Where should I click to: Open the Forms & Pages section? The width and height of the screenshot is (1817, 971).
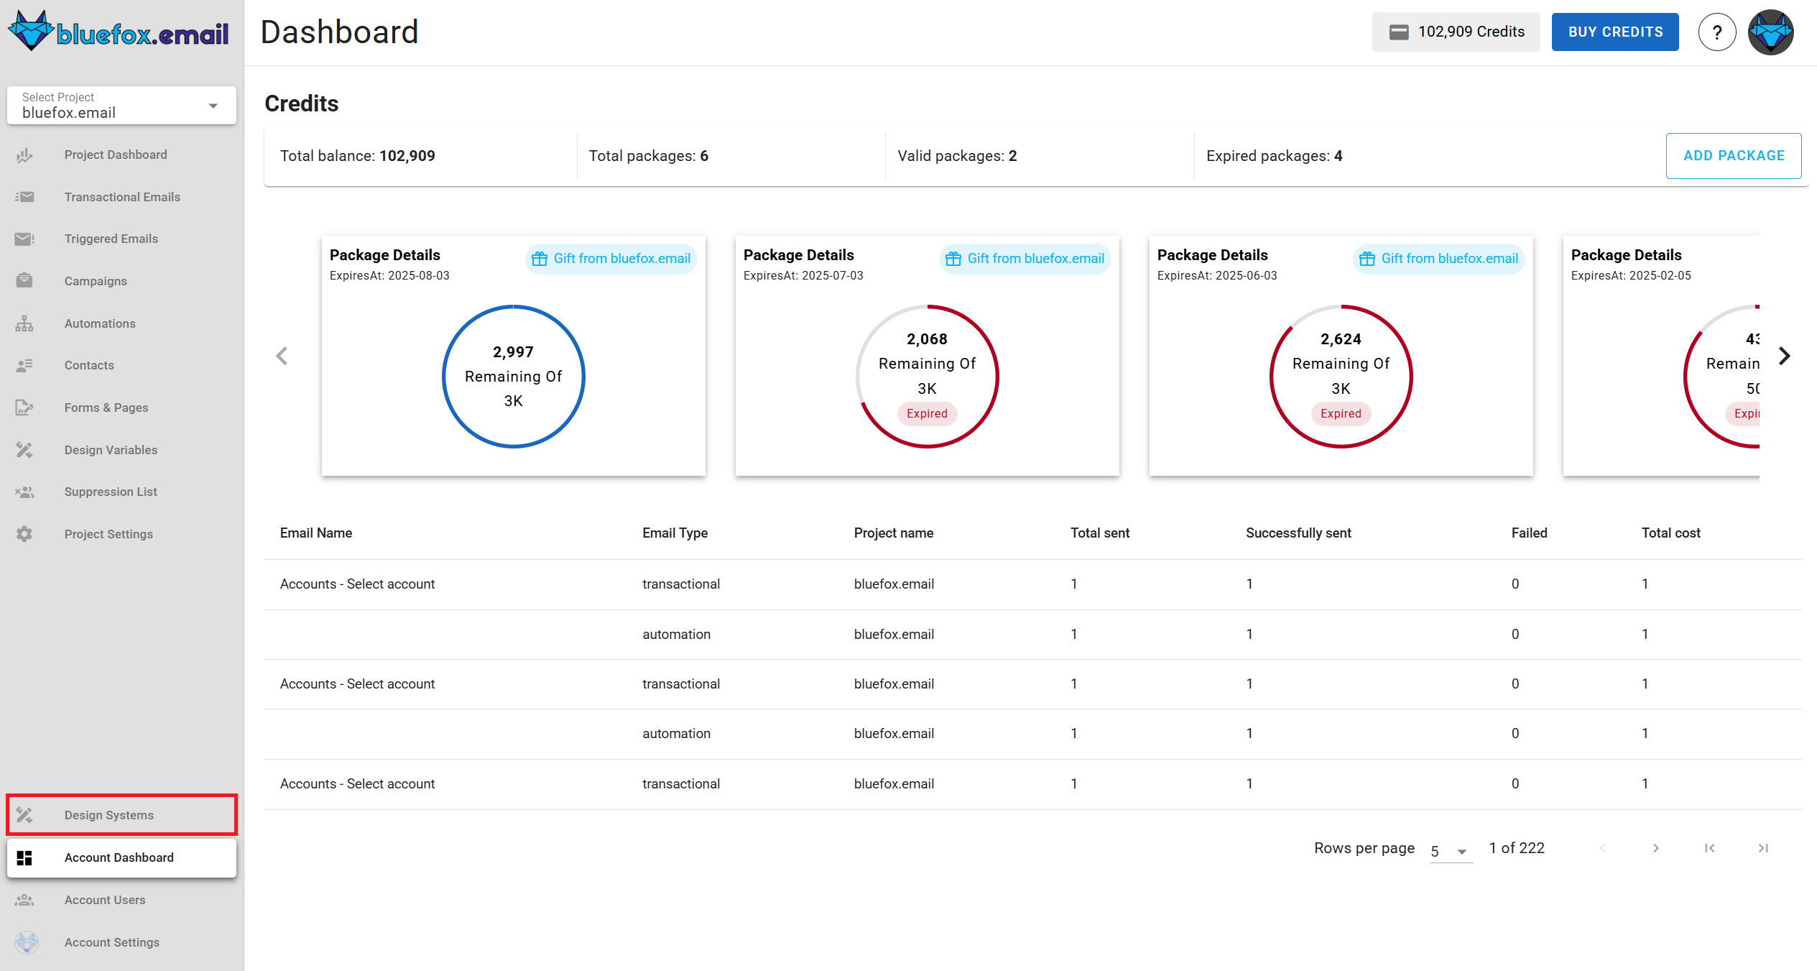click(x=106, y=407)
